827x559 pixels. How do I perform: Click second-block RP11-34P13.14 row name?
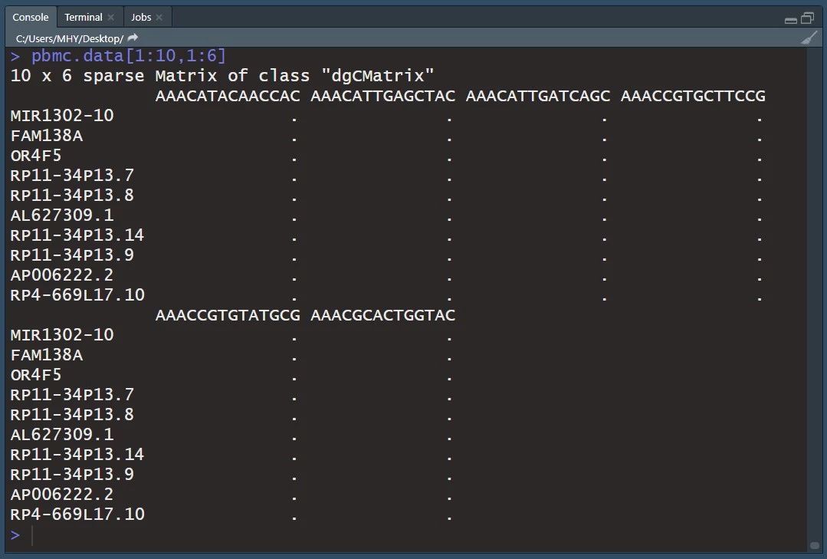coord(77,455)
